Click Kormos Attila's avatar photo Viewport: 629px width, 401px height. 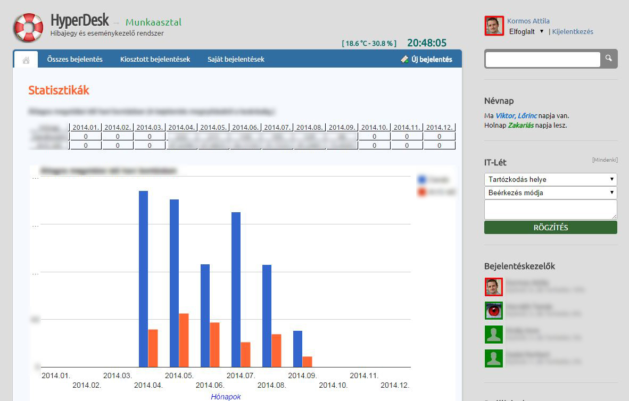(493, 25)
